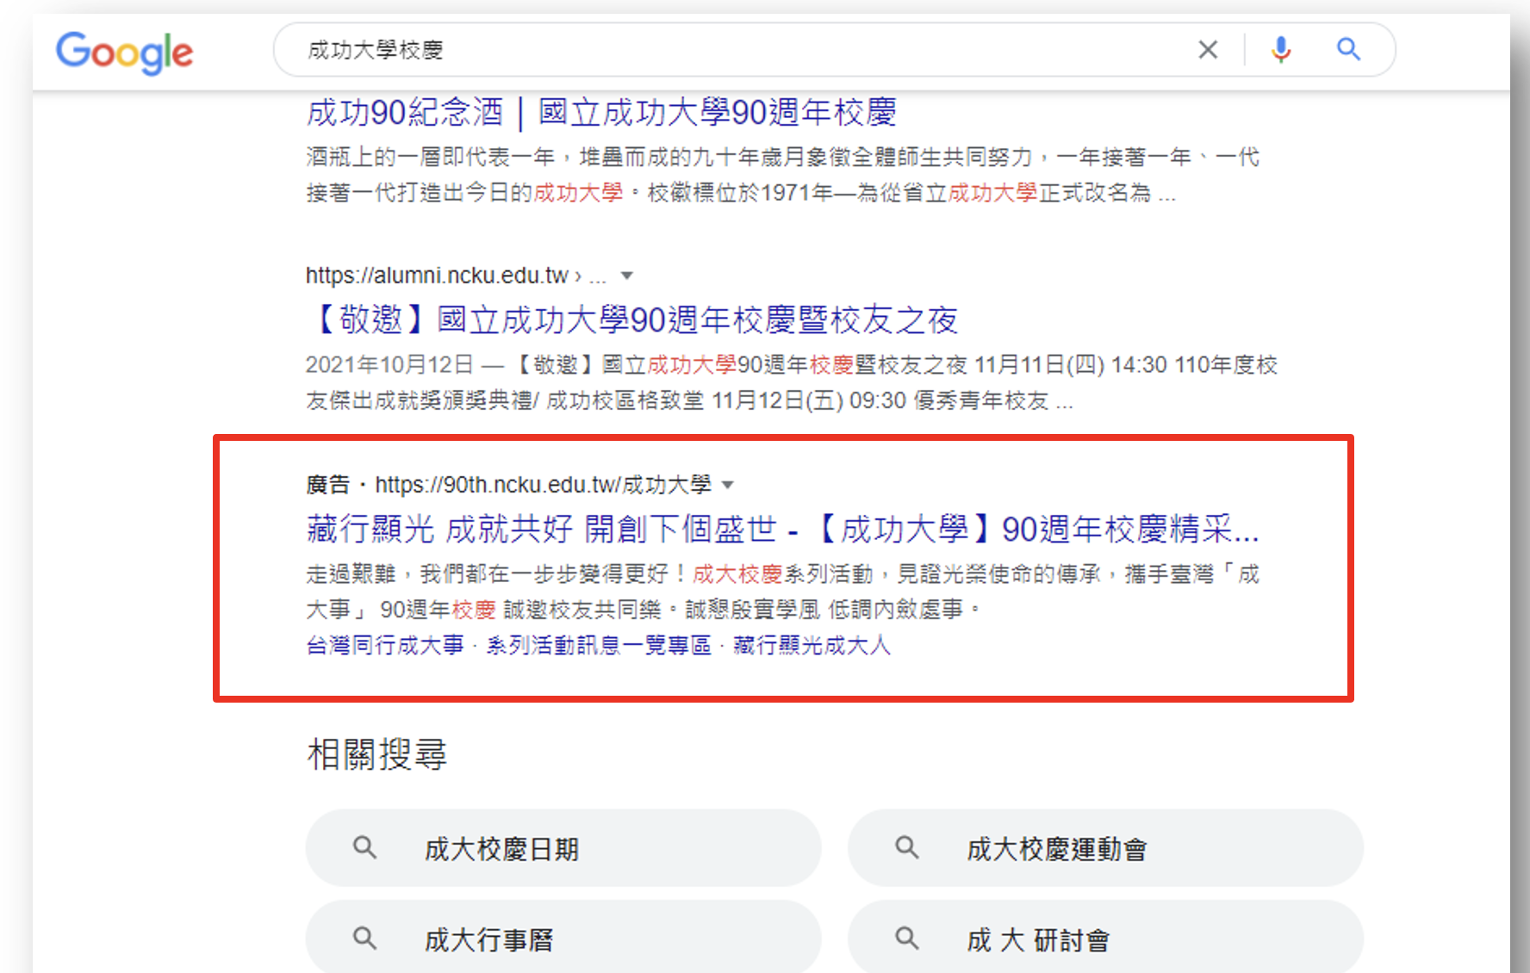Open sitelink 藏行顯光成大人
Image resolution: width=1530 pixels, height=973 pixels.
812,645
